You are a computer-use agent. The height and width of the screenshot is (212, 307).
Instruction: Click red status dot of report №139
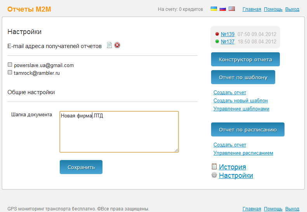point(217,34)
